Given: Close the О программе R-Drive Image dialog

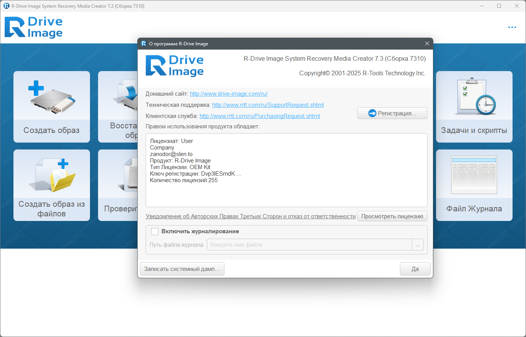Looking at the screenshot, I should [427, 43].
